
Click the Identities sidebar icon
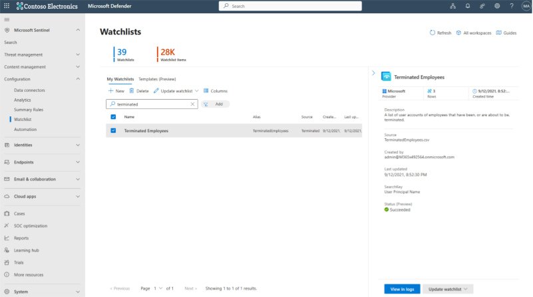click(7, 145)
